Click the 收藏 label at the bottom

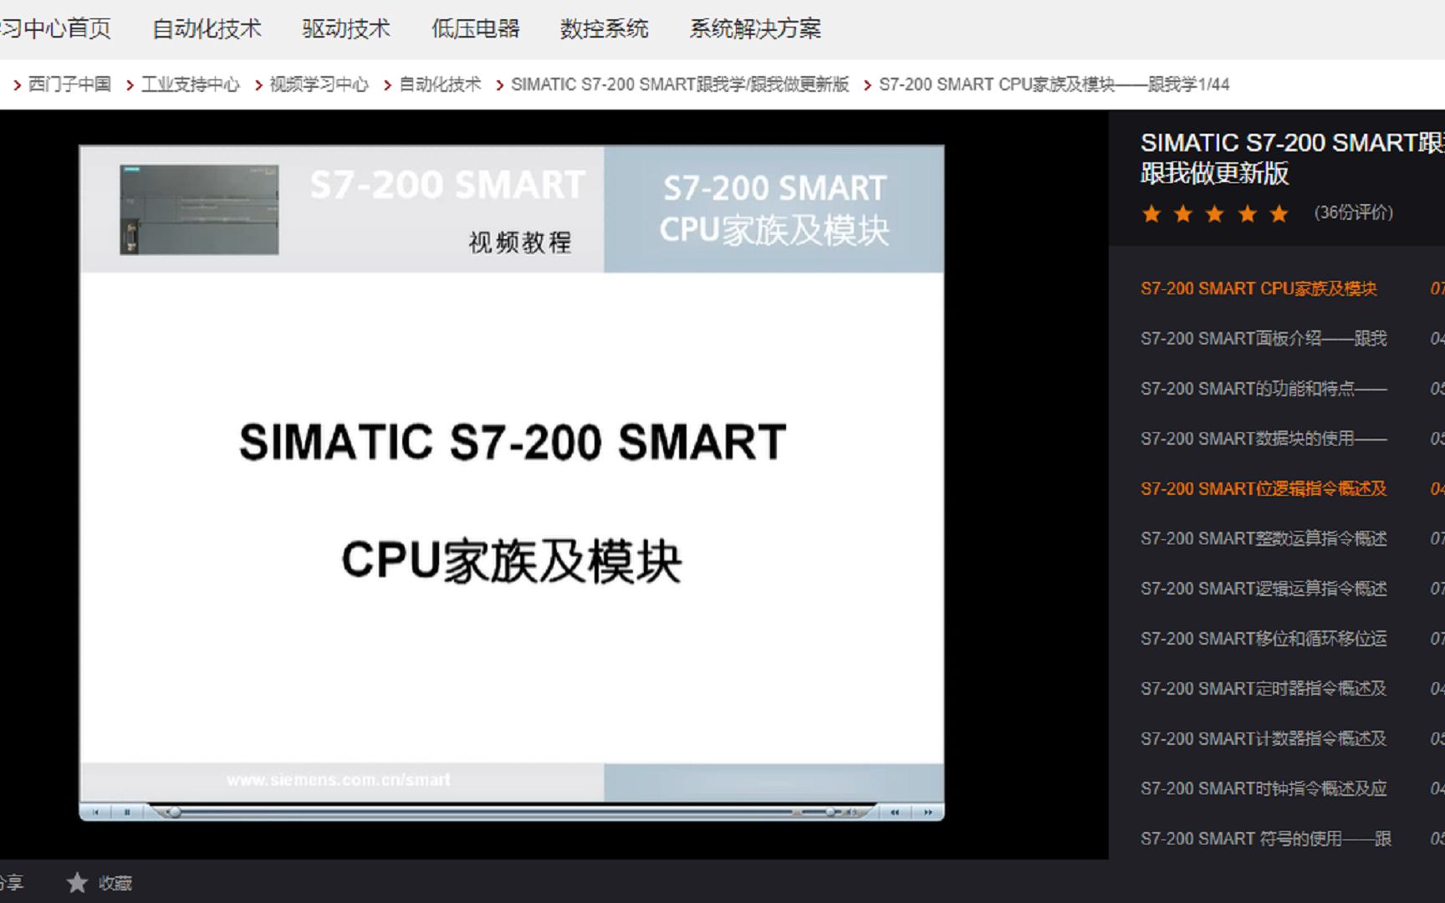coord(115,883)
